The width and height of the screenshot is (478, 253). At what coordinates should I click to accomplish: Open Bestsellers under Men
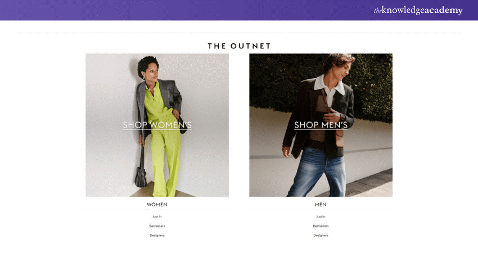[321, 226]
